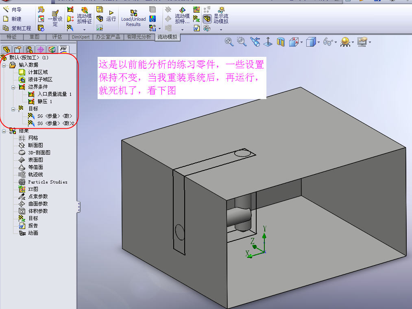Collapse the 结果 results node

pos(4,131)
